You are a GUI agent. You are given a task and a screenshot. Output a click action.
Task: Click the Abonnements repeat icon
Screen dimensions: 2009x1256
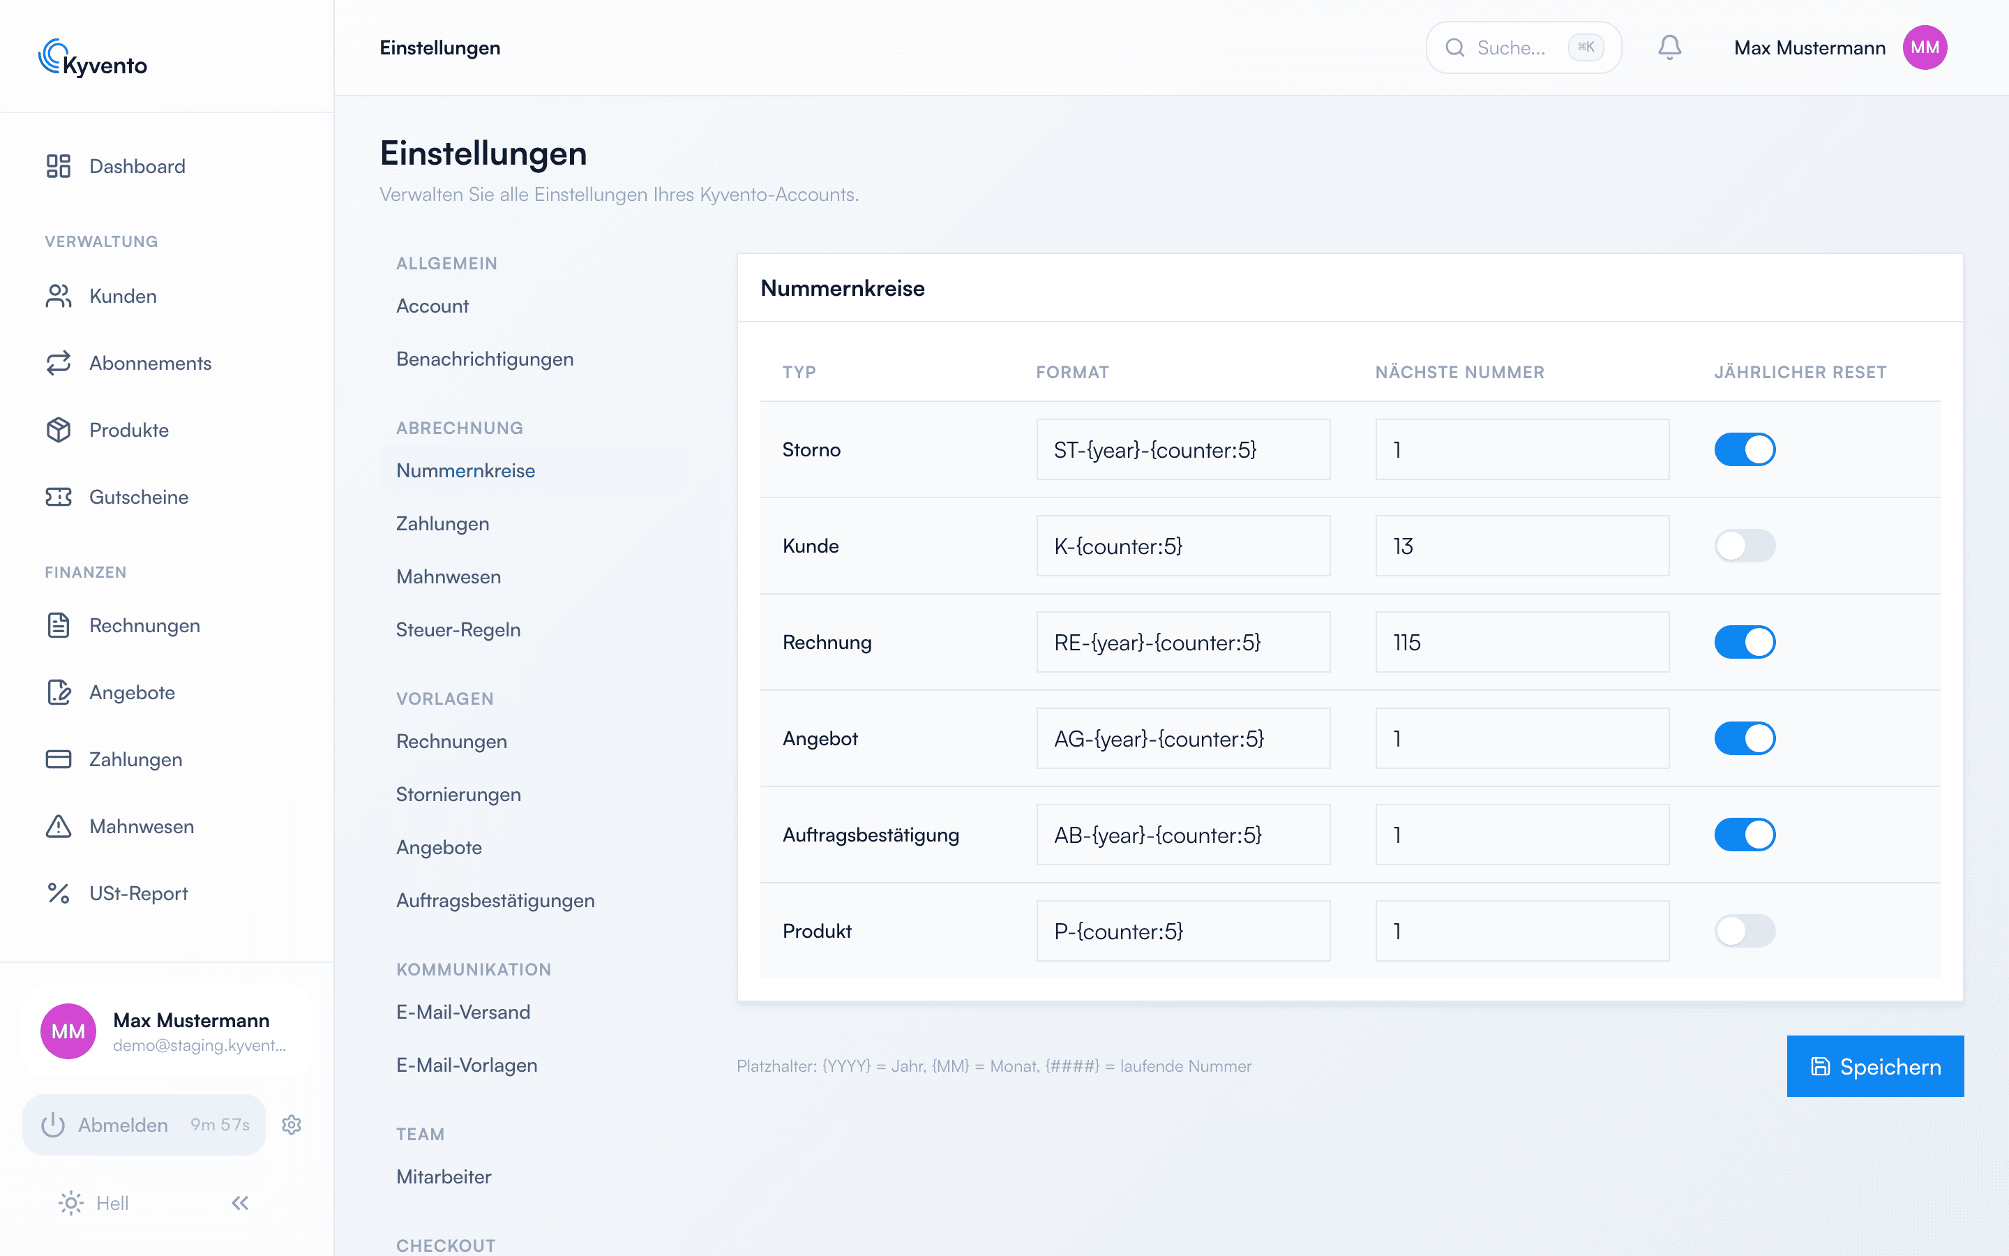tap(58, 363)
